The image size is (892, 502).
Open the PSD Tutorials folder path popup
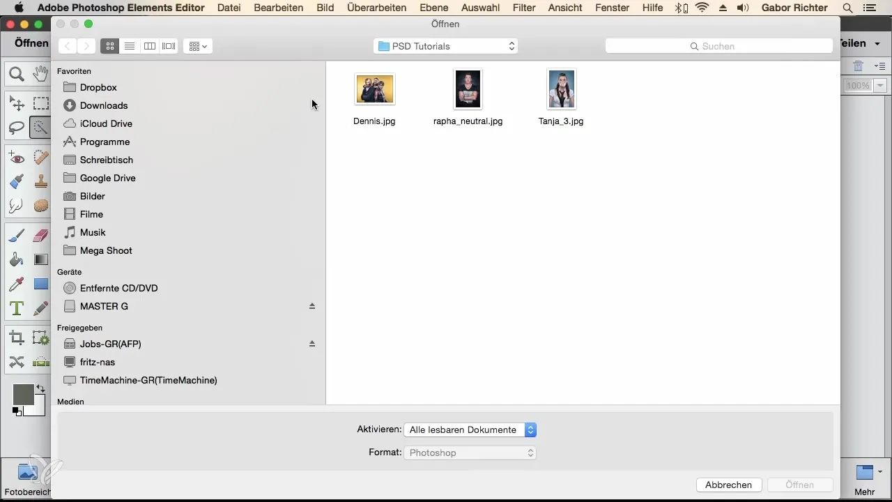click(x=445, y=46)
